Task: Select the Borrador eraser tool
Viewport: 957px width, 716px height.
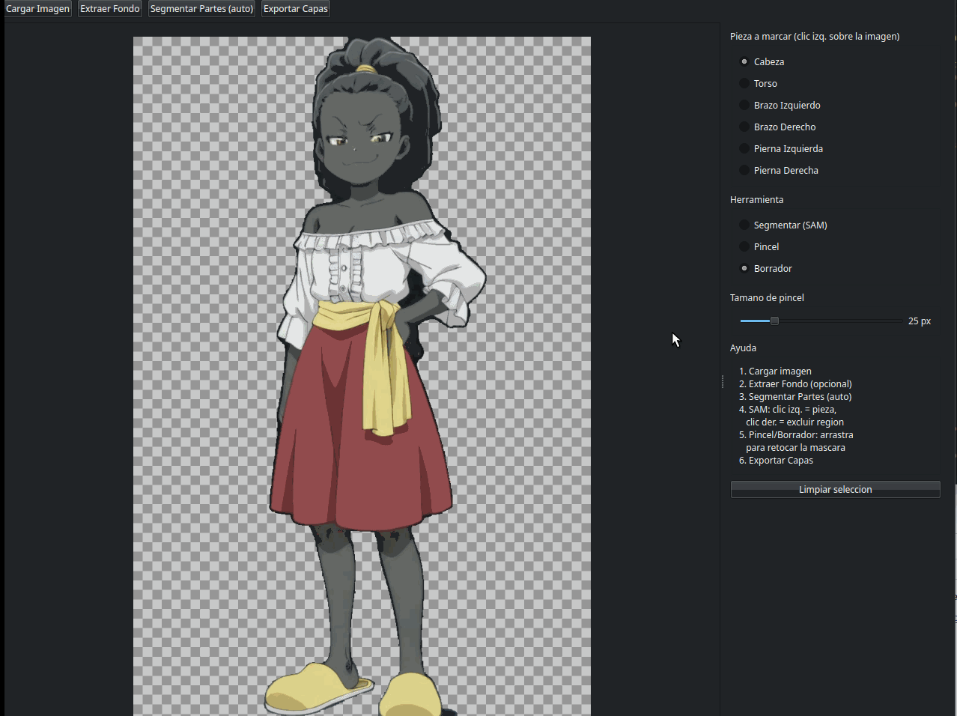Action: 765,268
